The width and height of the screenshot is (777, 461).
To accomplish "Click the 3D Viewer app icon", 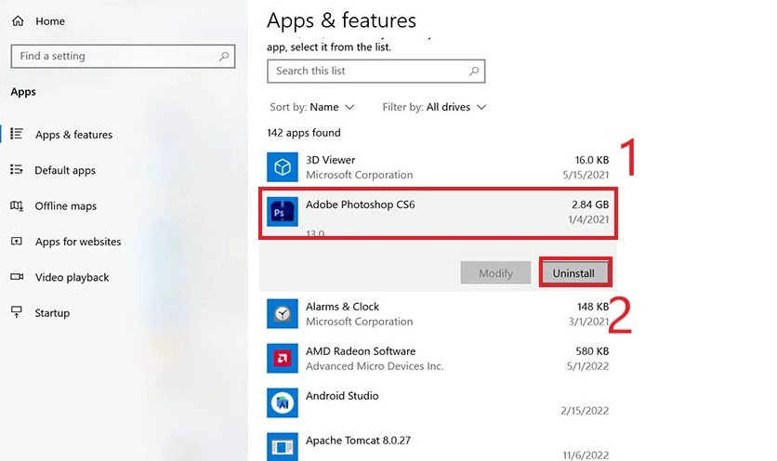I will coord(283,167).
